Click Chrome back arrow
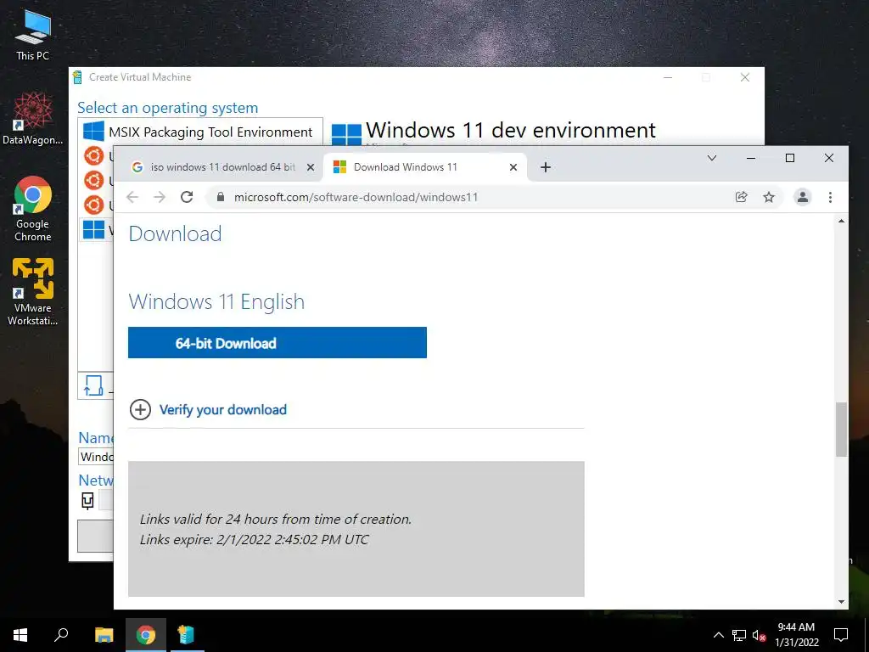 pyautogui.click(x=132, y=197)
